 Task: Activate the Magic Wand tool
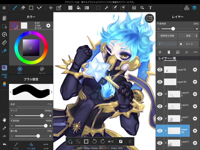coord(106,8)
